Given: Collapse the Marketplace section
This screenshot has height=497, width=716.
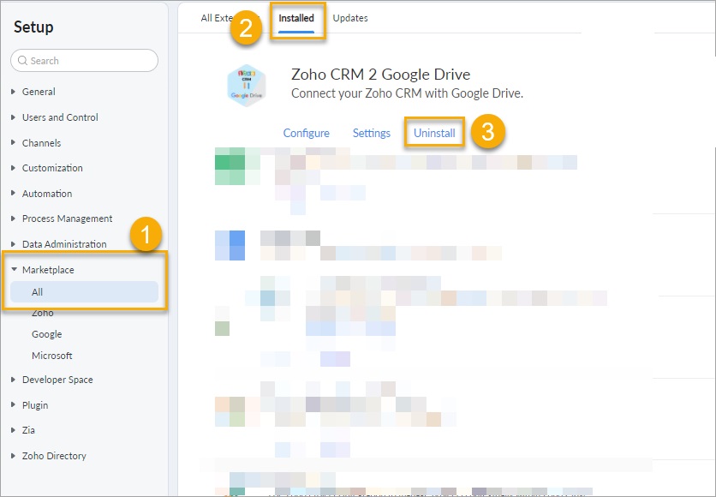Looking at the screenshot, I should coord(14,270).
